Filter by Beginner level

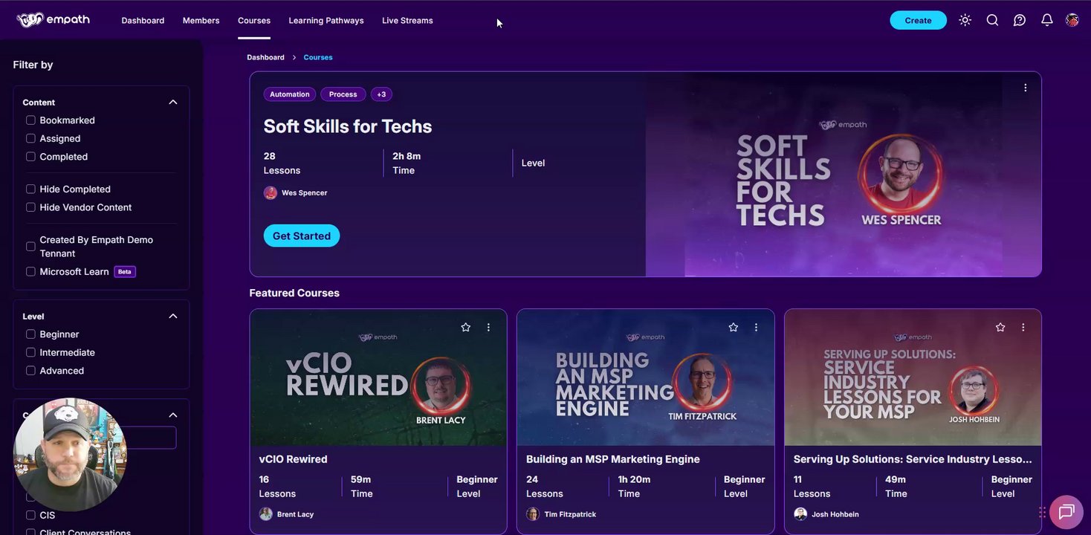[30, 334]
